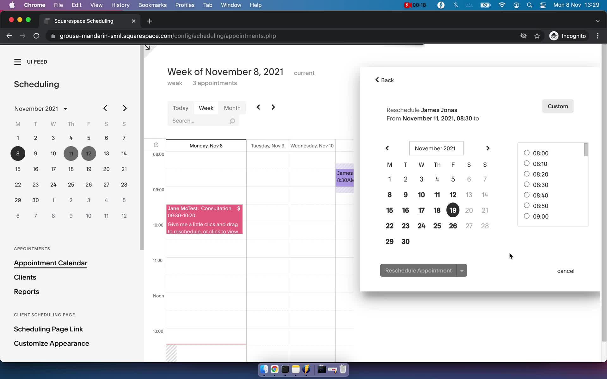The width and height of the screenshot is (607, 379).
Task: Pick November 19 in reschedule calendar
Action: (x=453, y=210)
